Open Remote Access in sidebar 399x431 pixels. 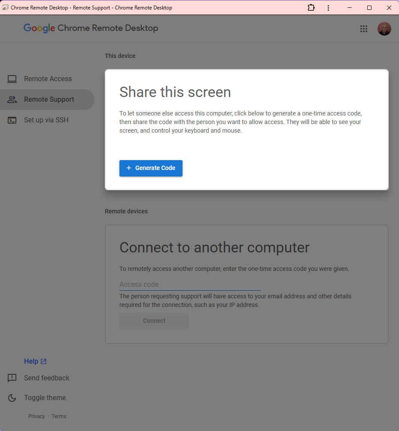[x=47, y=79]
